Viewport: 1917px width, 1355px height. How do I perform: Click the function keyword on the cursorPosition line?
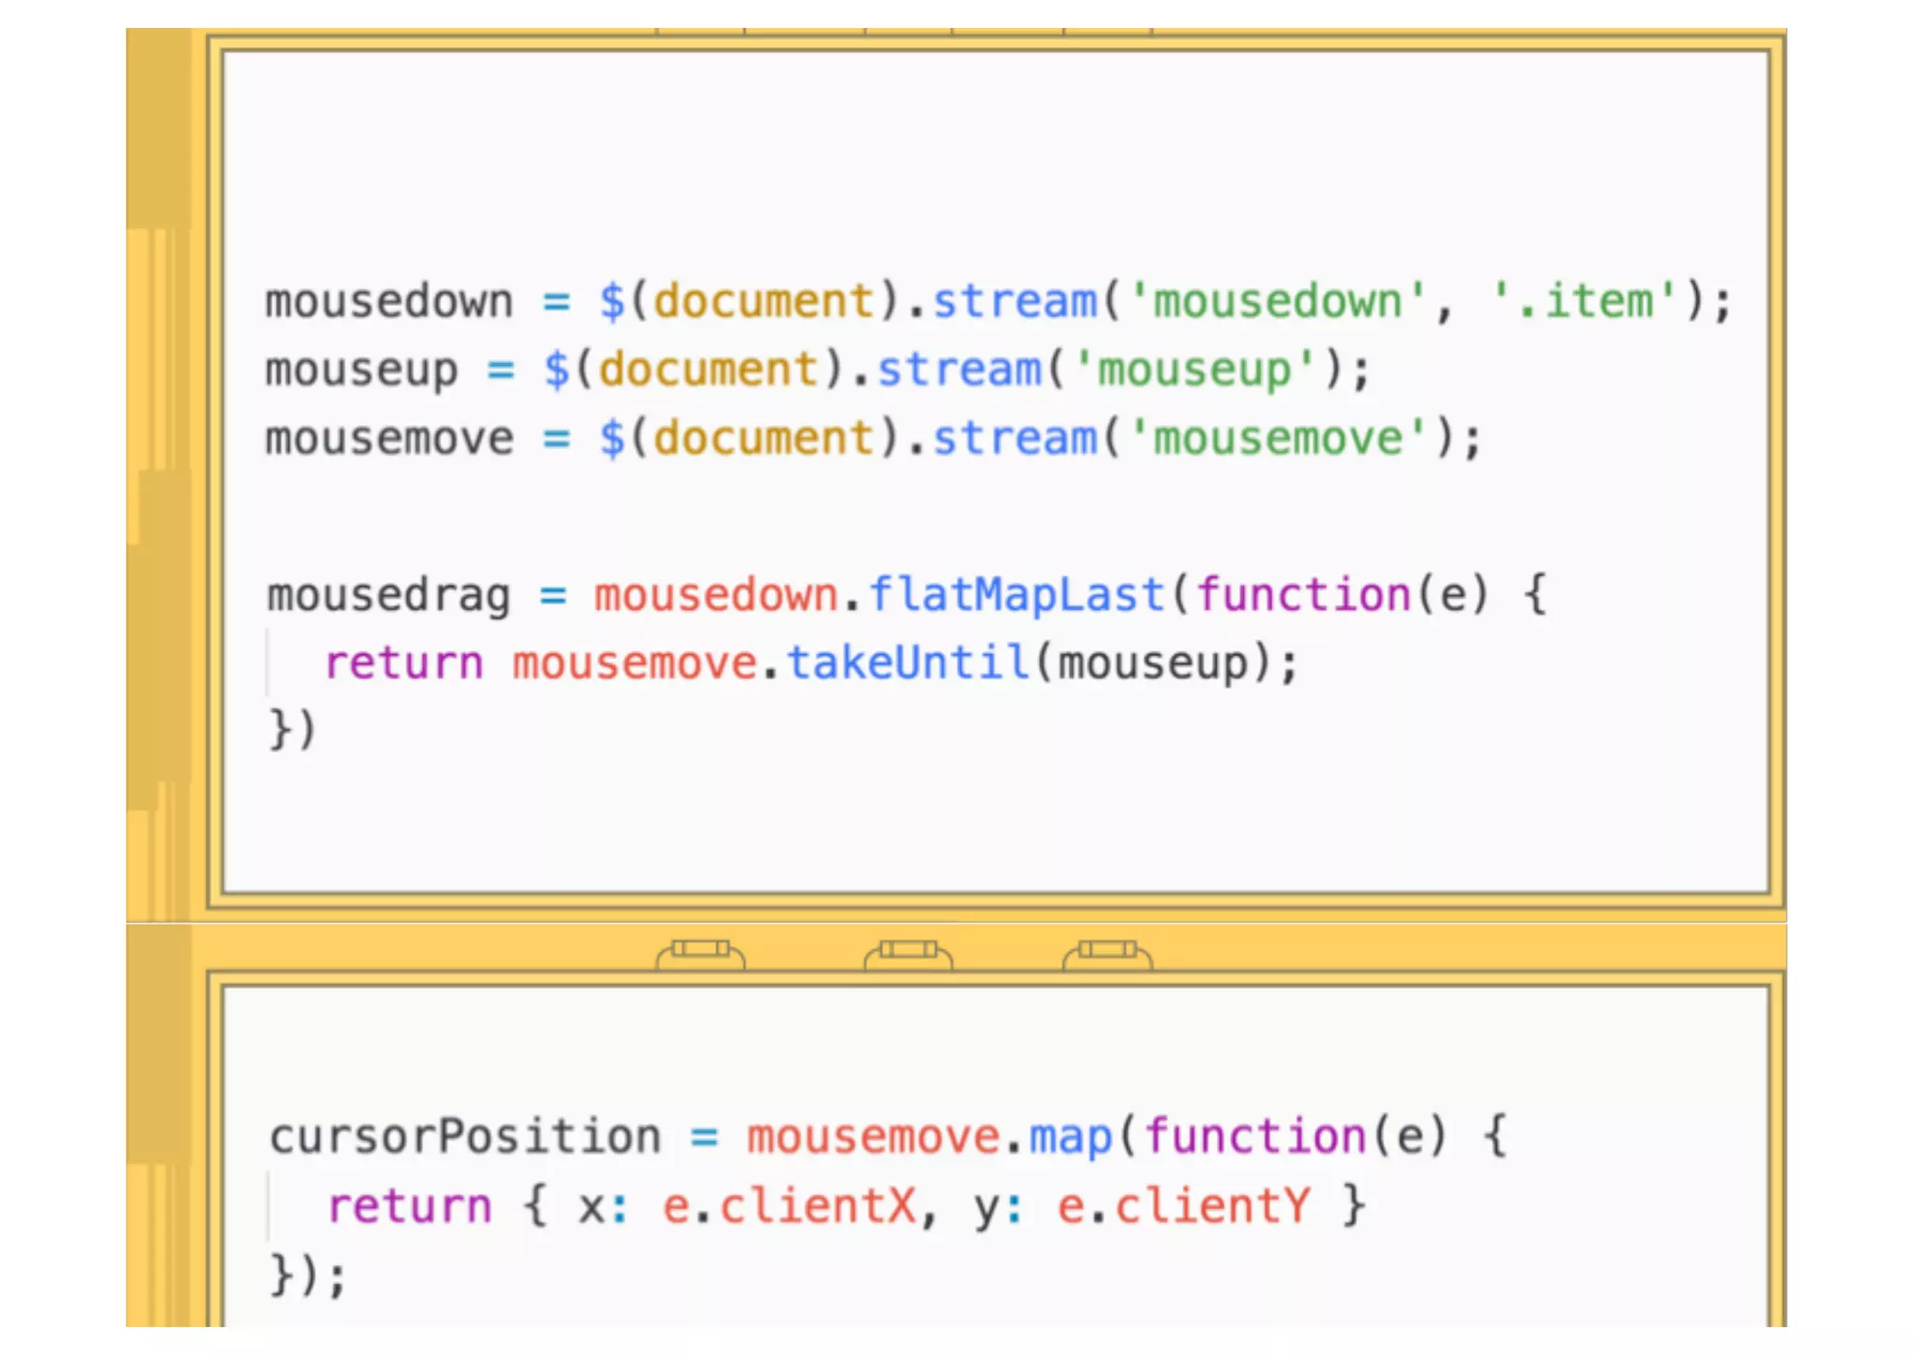coord(1255,1137)
